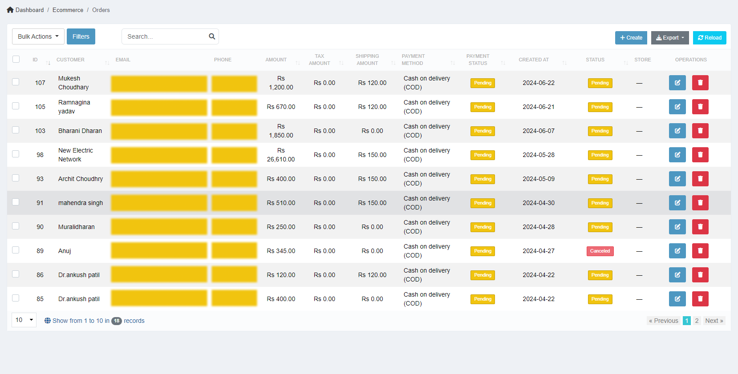Go to Dashboard breadcrumb link
The image size is (738, 374).
29,10
